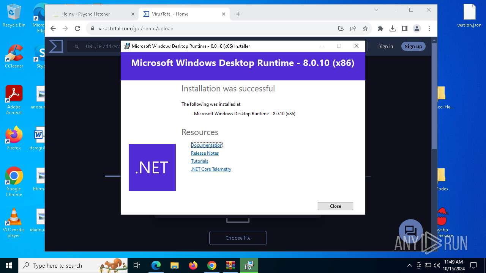Open Windows Start menu
This screenshot has width=486, height=273.
pos(9,265)
